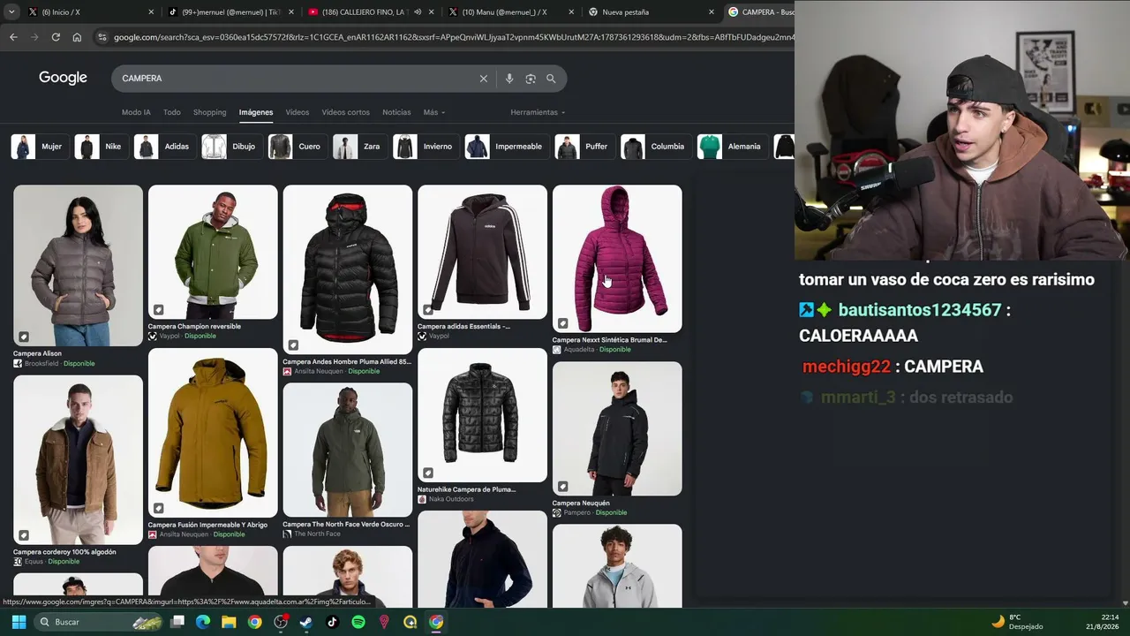Close the Nueva pestaña tab
Screen dimensions: 1130x636
712,12
